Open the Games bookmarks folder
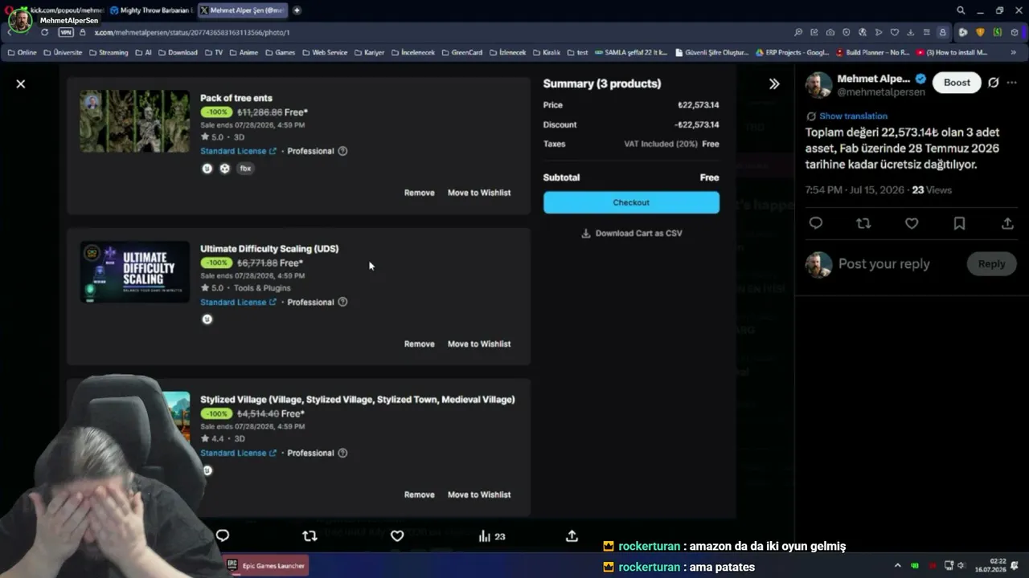 [280, 52]
